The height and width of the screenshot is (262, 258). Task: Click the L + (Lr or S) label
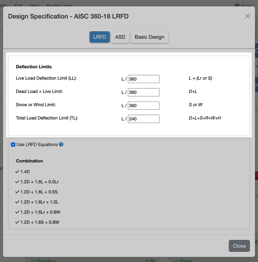click(x=200, y=78)
